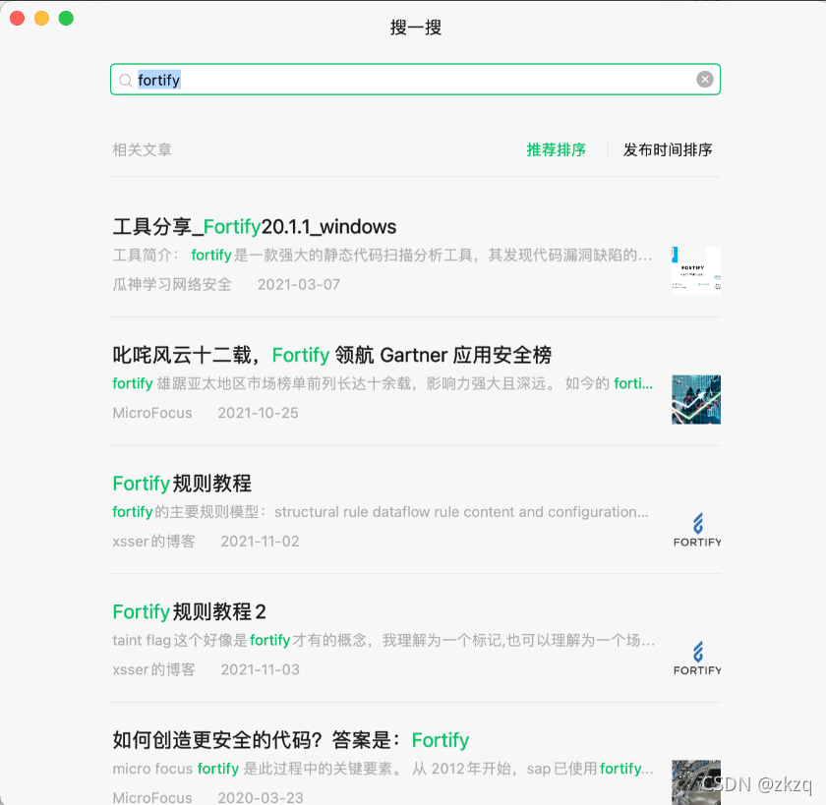Click Fortify logo thumbnail for 规则教程 2
Viewport: 826px width, 805px height.
point(696,657)
